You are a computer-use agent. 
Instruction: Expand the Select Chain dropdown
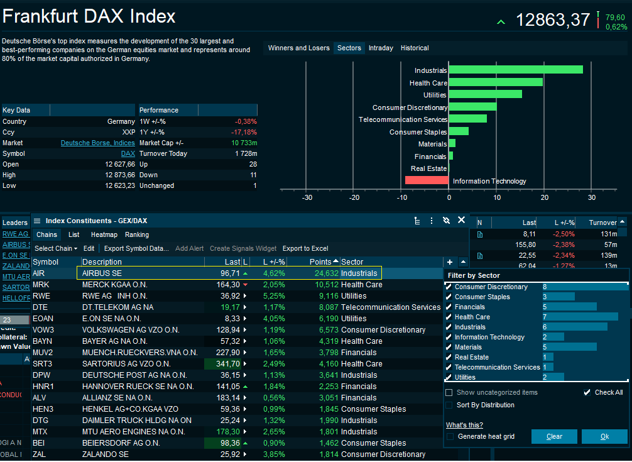(56, 248)
